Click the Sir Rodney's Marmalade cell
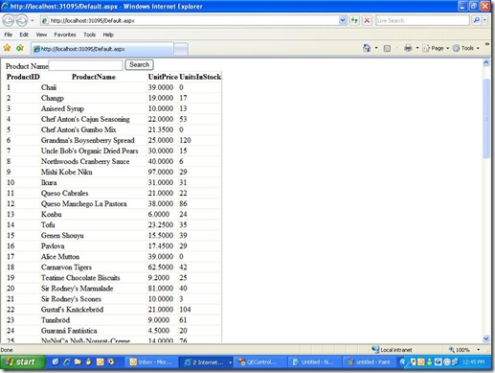Image resolution: width=495 pixels, height=373 pixels. point(77,289)
